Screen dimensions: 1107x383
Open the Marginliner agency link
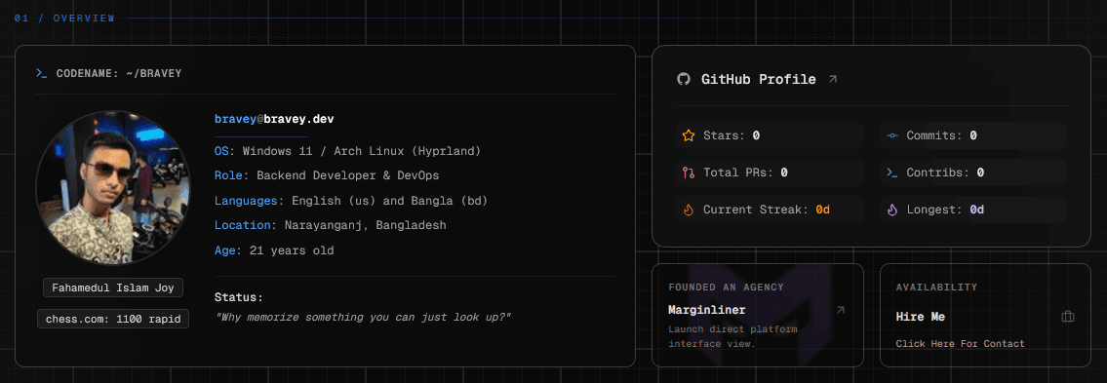707,310
